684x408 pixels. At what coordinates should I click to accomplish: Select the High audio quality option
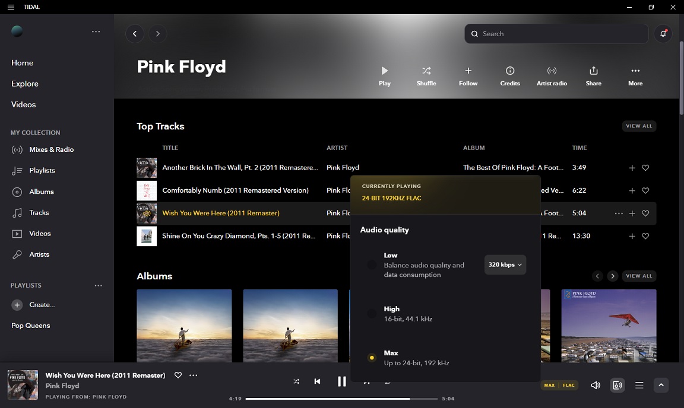[x=372, y=313]
